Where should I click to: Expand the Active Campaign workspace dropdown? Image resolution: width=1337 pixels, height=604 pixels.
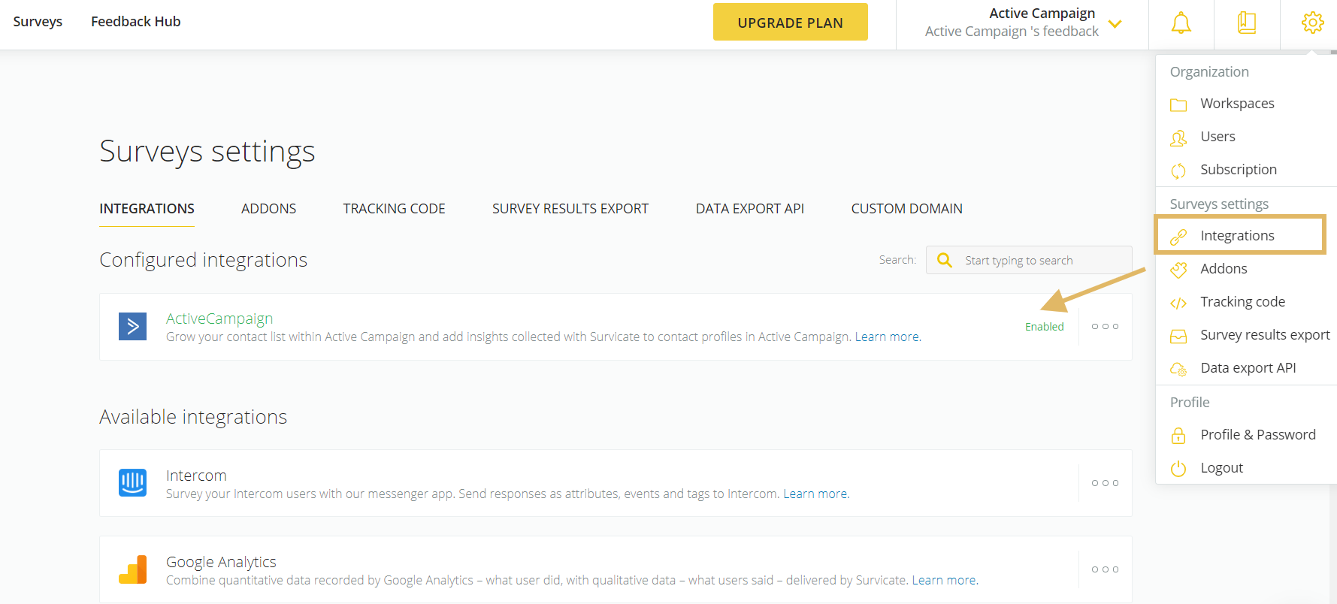[1115, 23]
